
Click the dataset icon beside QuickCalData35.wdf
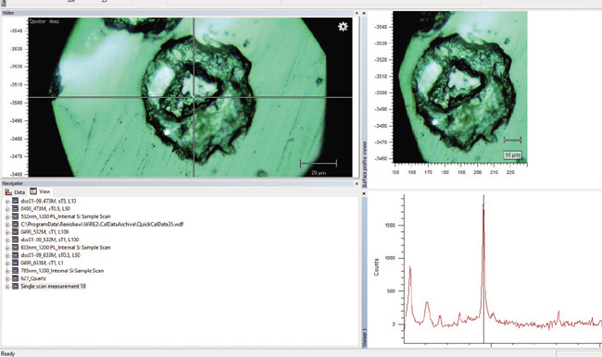(x=16, y=224)
